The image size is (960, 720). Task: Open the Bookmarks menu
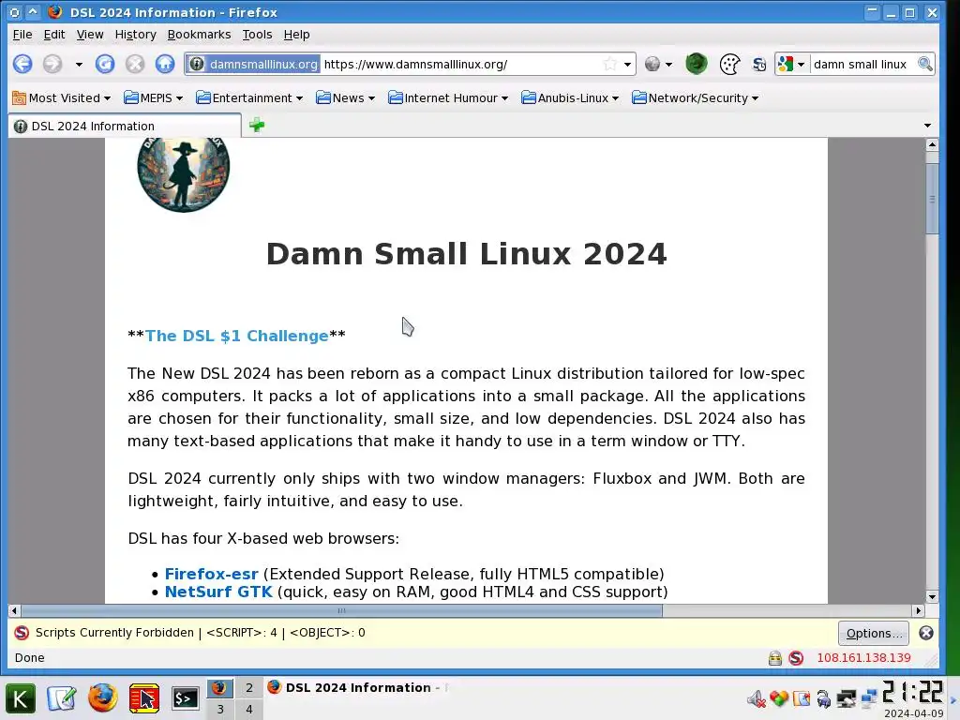(x=199, y=35)
